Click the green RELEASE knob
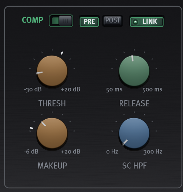Viewport: 183px width, 192px height. coord(134,71)
